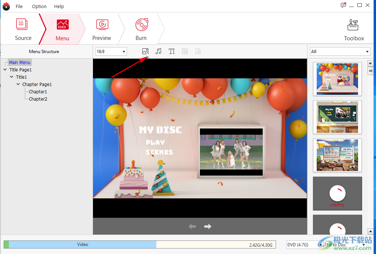Click the background music note icon
376x254 pixels.
point(158,51)
